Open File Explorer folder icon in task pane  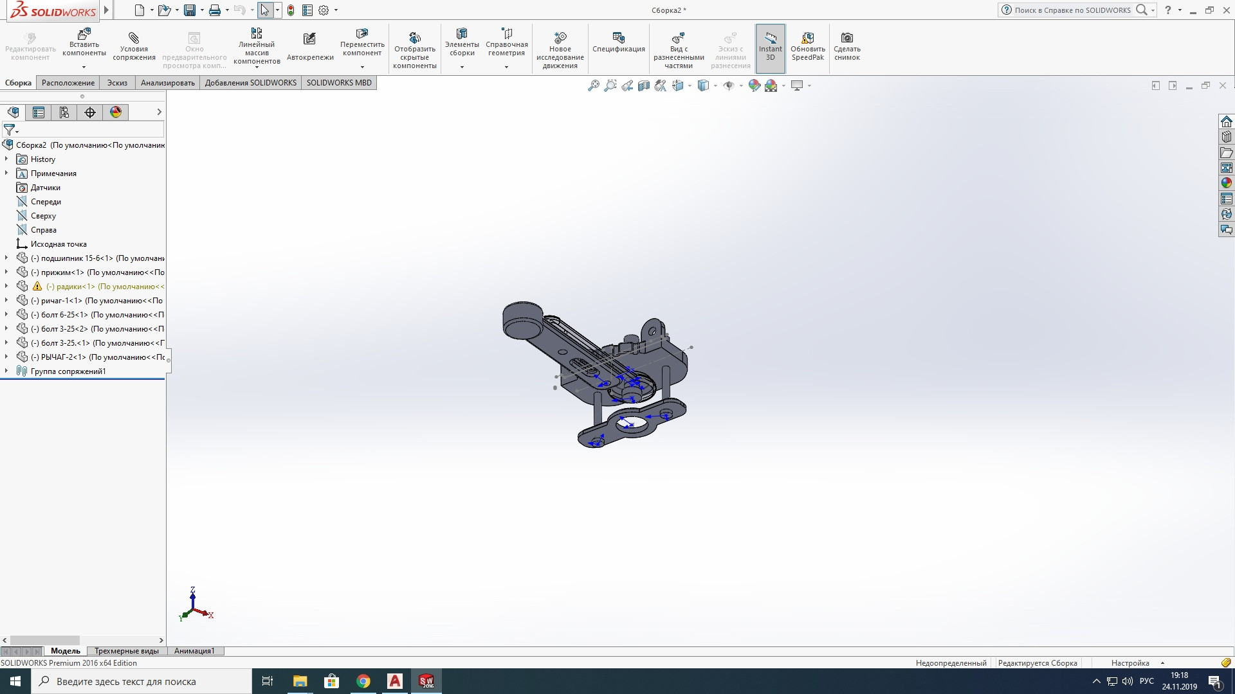pyautogui.click(x=1227, y=152)
